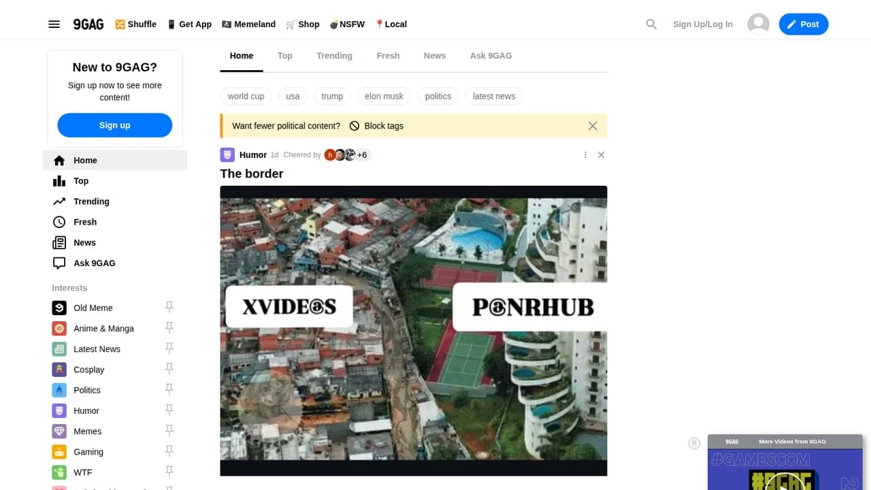Click the Humor badge icon on the post
Image resolution: width=871 pixels, height=490 pixels.
click(x=227, y=154)
